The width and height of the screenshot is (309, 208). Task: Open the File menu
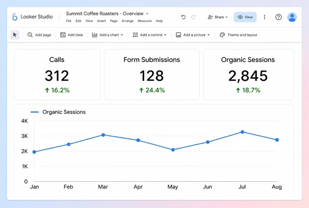[x=68, y=21]
